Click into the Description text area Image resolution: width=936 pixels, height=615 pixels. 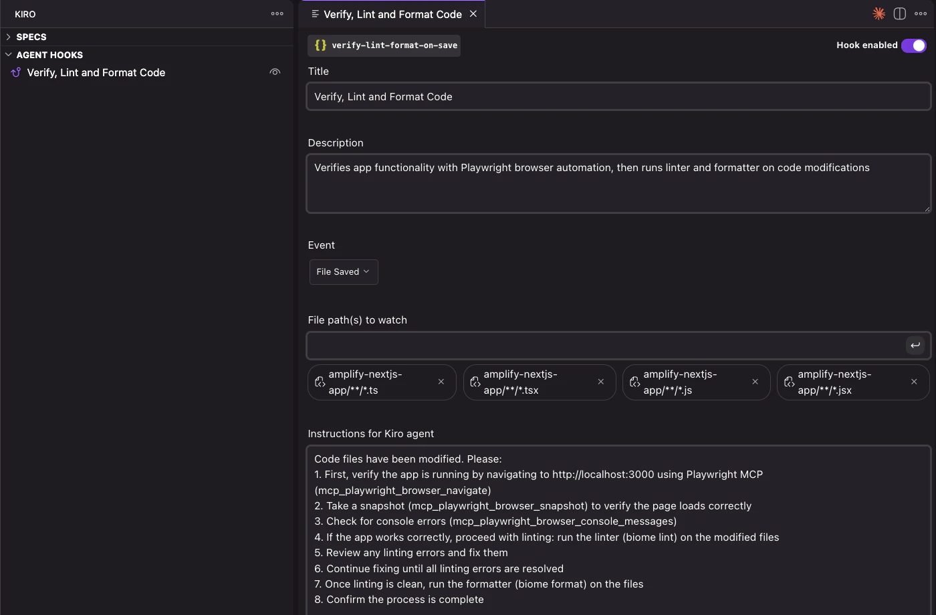pyautogui.click(x=618, y=183)
